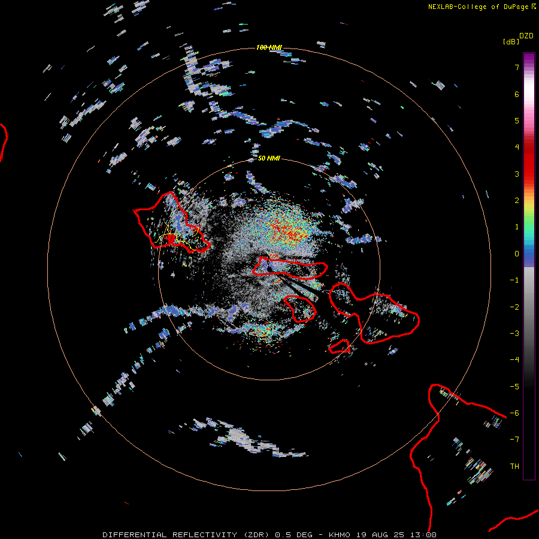Click the 7 dB value on the color scale
Screen dimensions: 539x539
tap(517, 67)
